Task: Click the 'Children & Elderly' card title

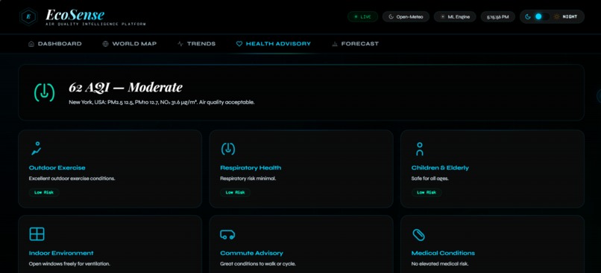Action: pos(440,168)
